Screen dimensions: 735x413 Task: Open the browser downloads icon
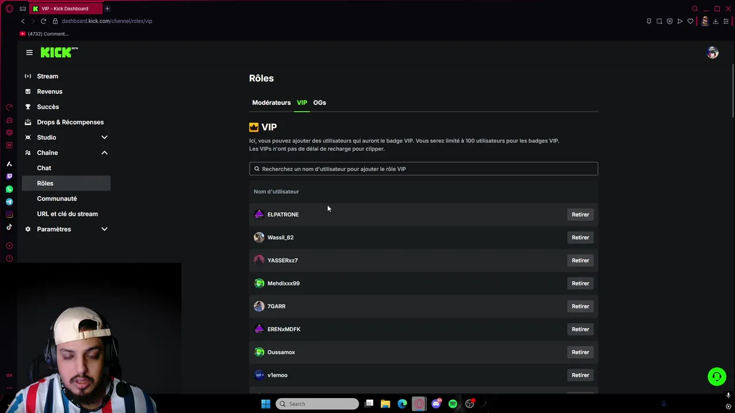tap(715, 21)
